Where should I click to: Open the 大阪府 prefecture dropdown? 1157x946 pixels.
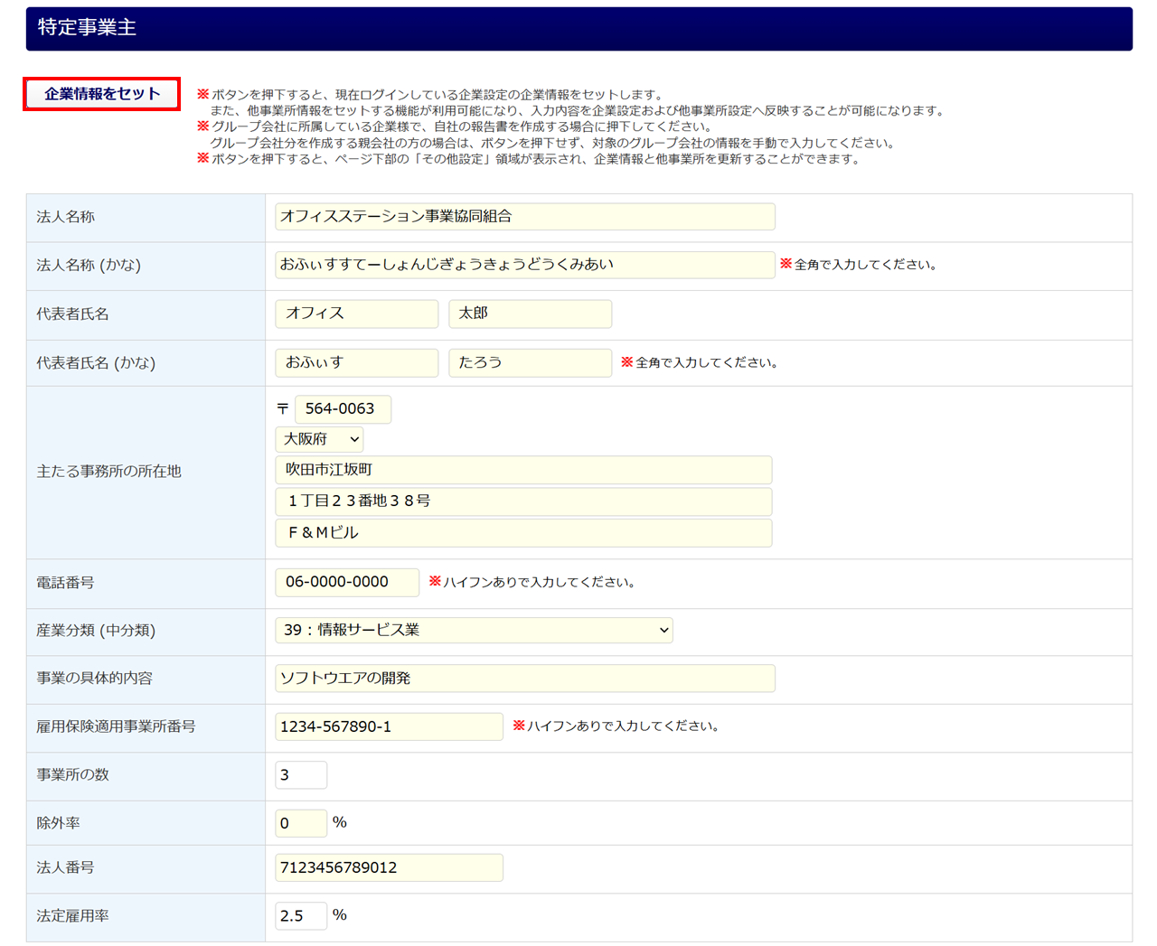coord(319,439)
